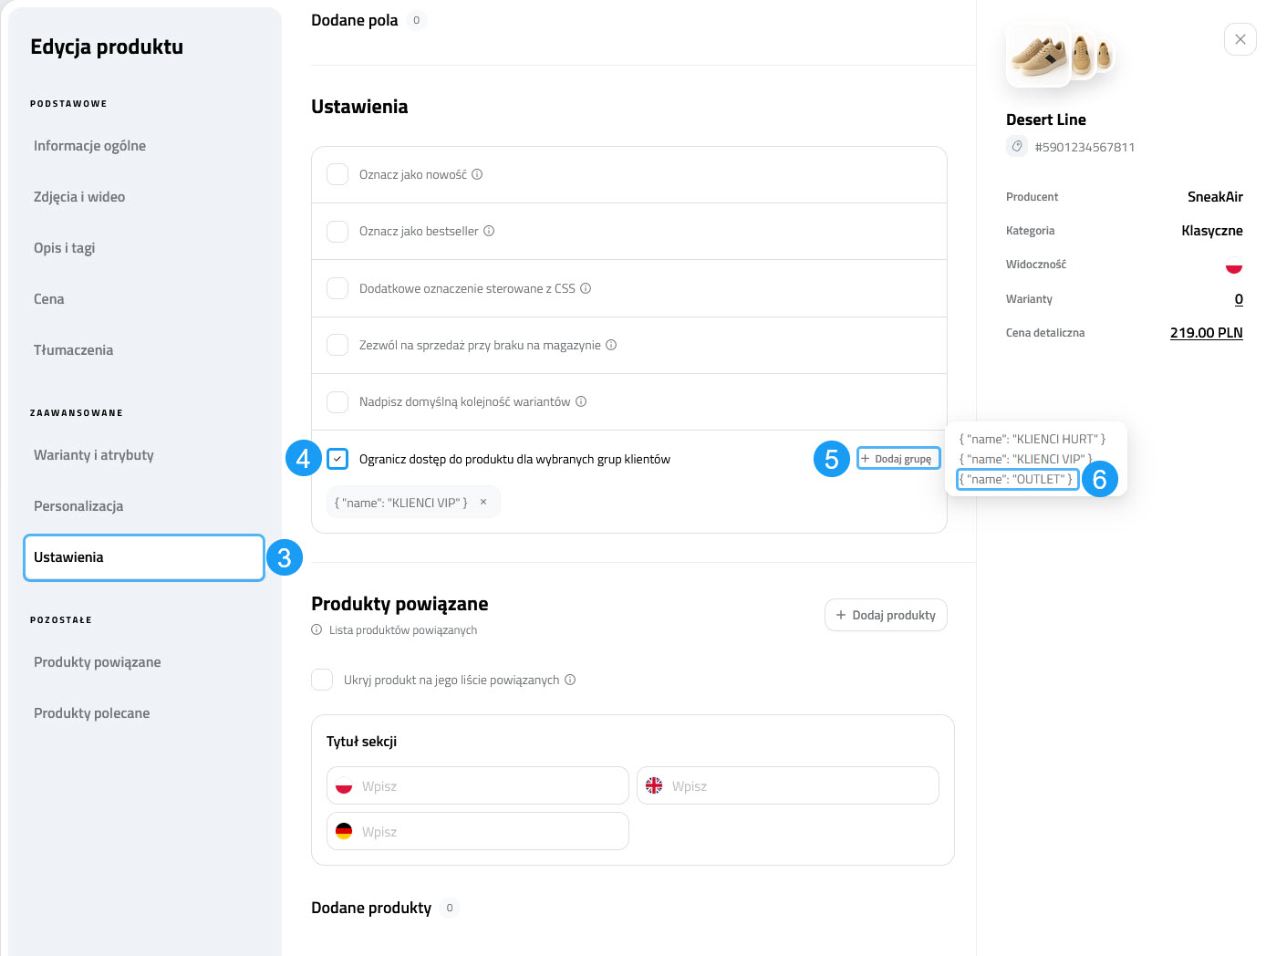Enable 'Oznacz jako nowość' checkbox
The image size is (1266, 956).
coord(337,174)
